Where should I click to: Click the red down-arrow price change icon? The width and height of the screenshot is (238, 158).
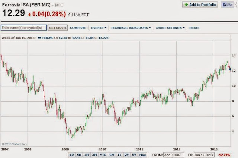30,14
